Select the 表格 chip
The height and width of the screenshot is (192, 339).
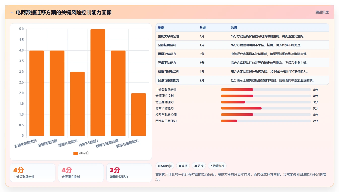point(183,166)
